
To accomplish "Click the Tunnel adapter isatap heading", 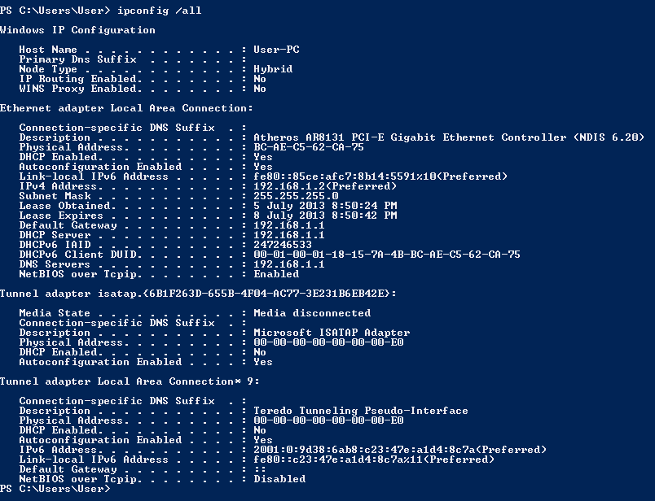I will pyautogui.click(x=198, y=294).
